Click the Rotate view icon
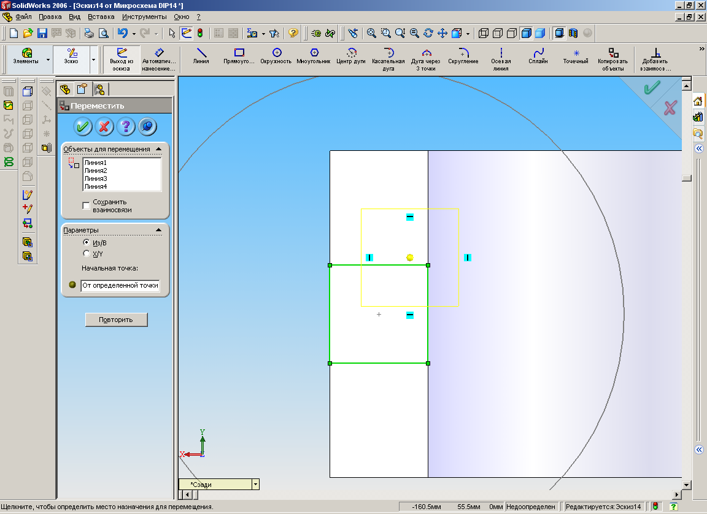This screenshot has height=514, width=707. tap(428, 33)
